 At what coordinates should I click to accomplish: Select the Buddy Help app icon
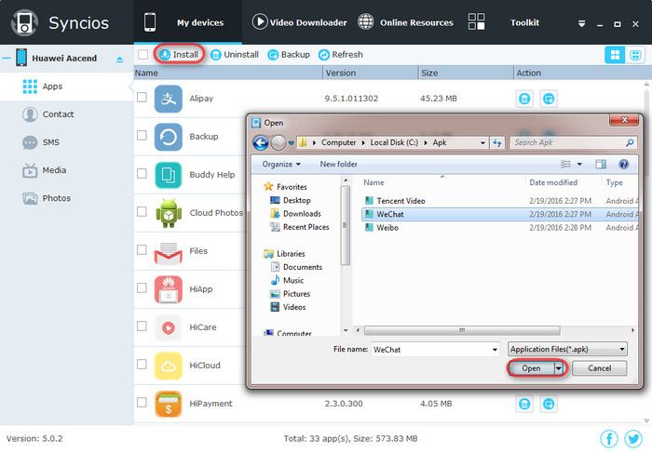tap(168, 175)
